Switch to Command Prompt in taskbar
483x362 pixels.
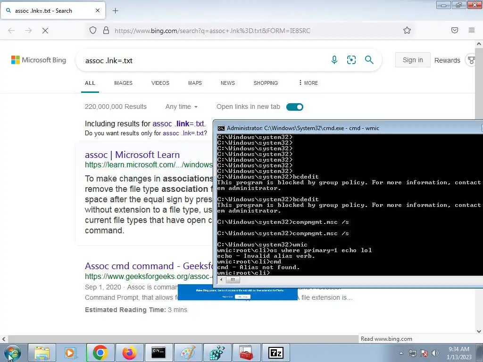158,353
